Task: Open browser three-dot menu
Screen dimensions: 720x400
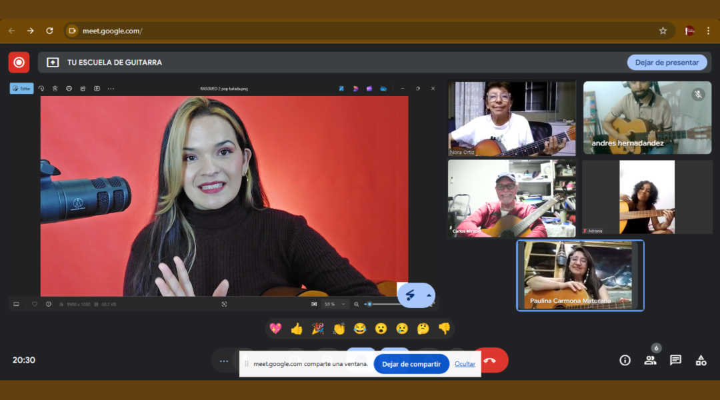Action: tap(708, 31)
